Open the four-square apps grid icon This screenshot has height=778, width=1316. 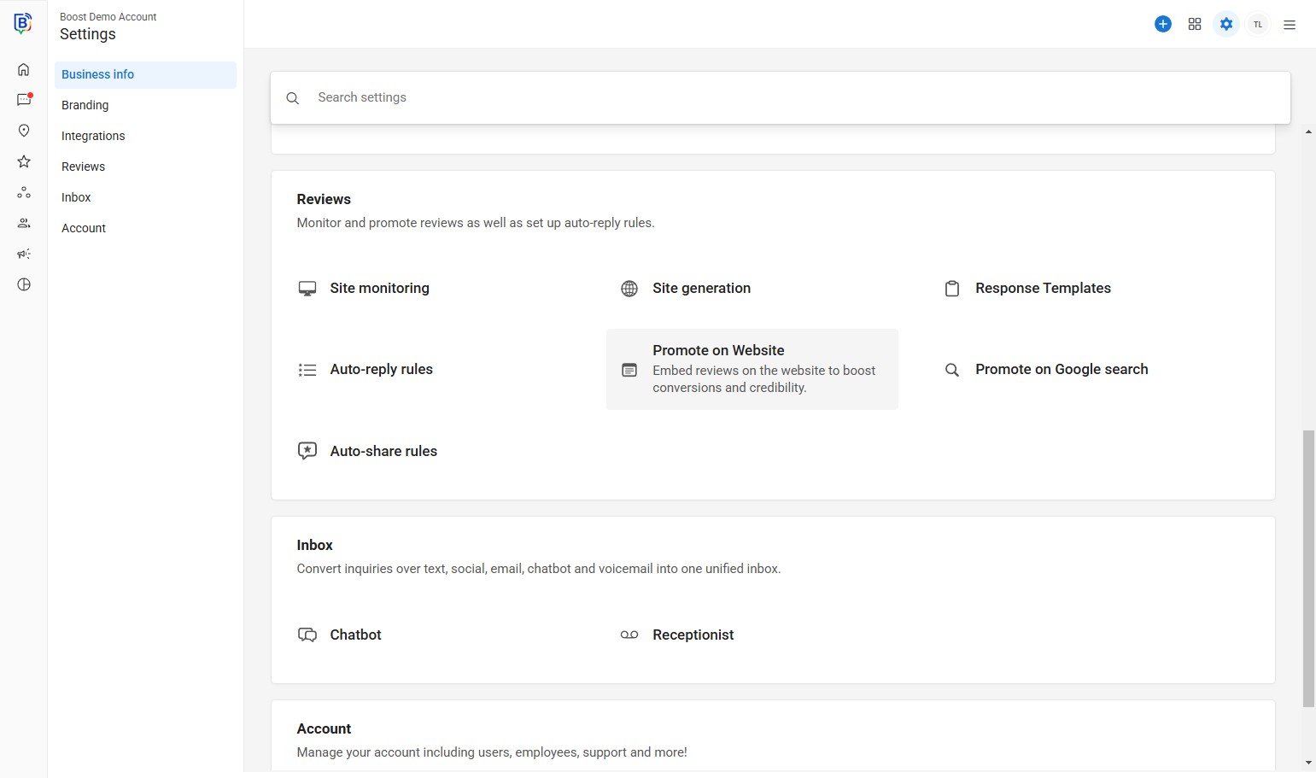click(1194, 24)
